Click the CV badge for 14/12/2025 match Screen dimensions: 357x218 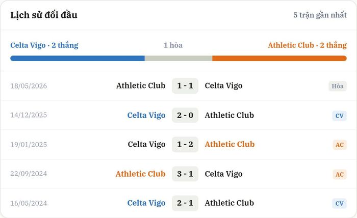point(339,116)
